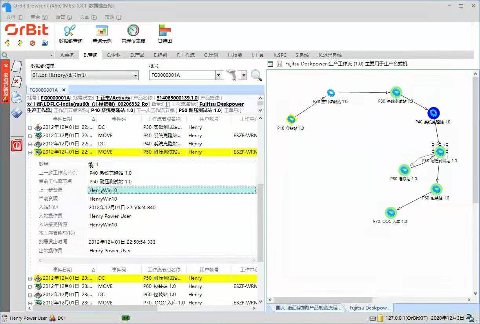Viewport: 480px width, 324px height.
Task: Open the 数据链查询 toolbar icon
Action: click(x=70, y=33)
